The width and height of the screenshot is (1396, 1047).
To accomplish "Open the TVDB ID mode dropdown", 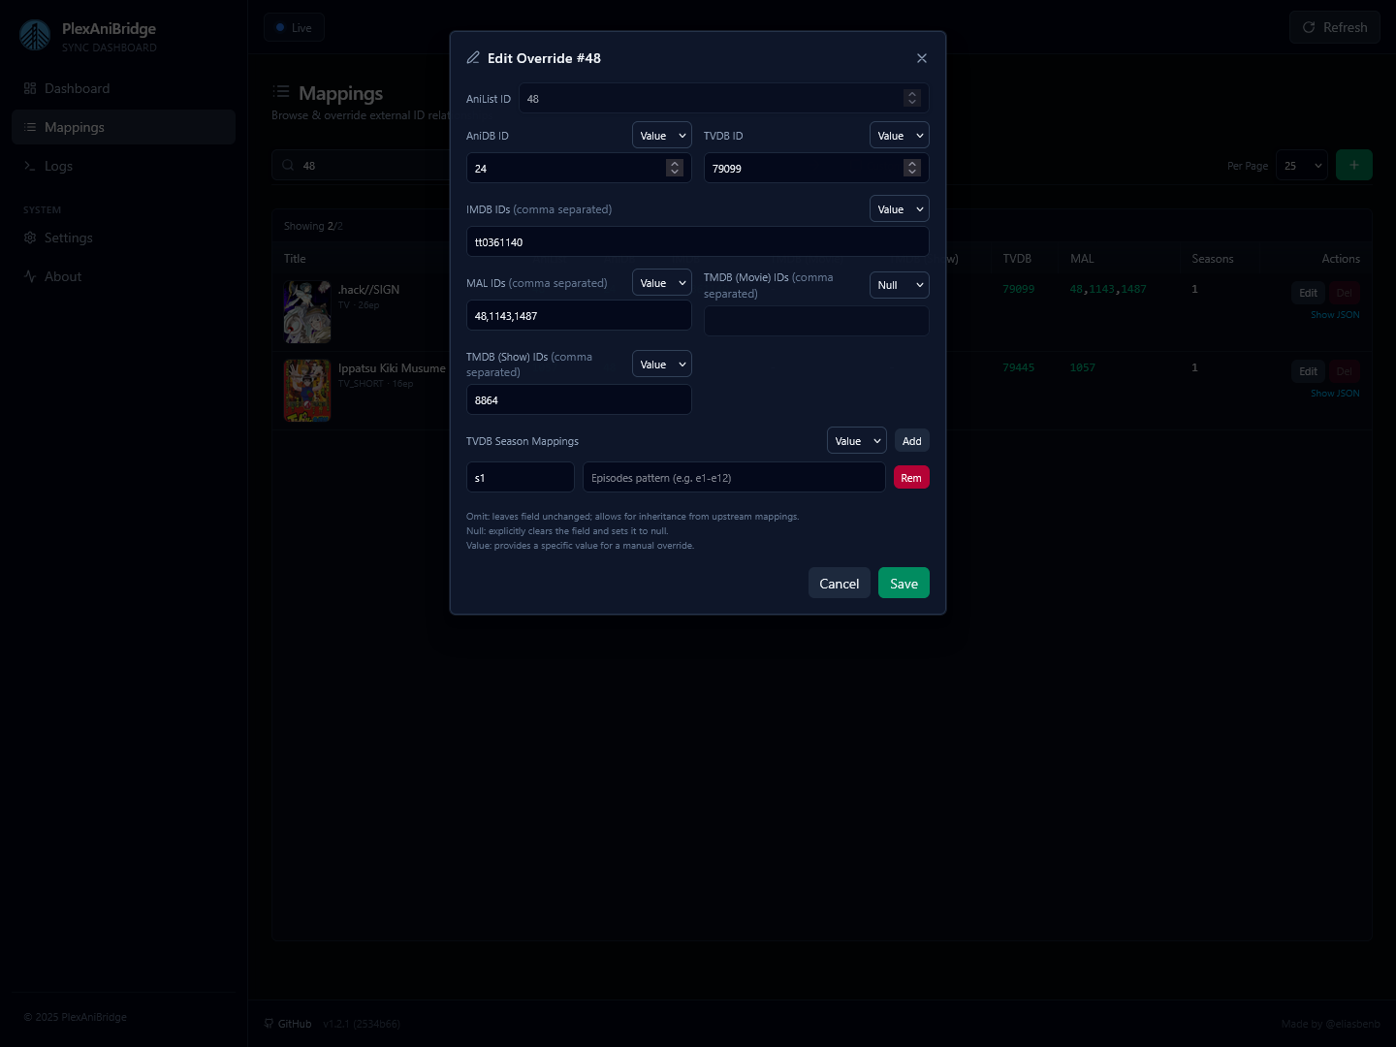I will click(900, 135).
